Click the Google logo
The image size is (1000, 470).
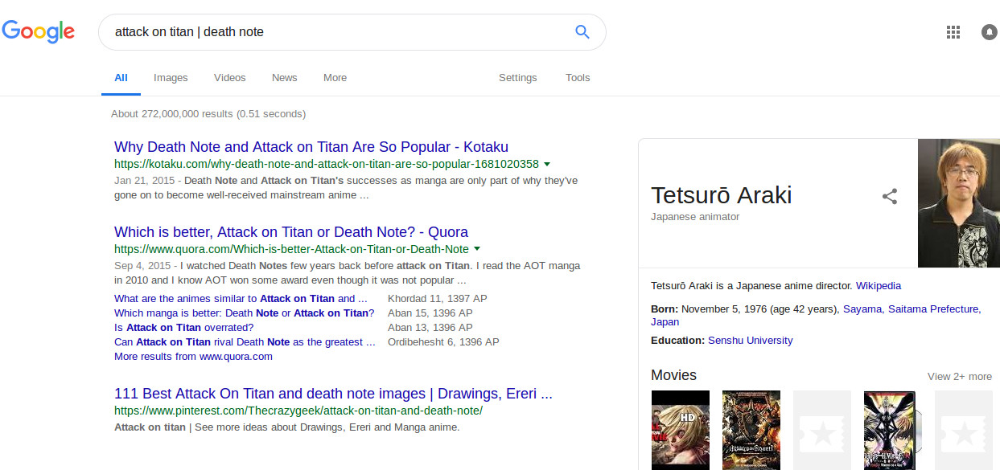[39, 31]
